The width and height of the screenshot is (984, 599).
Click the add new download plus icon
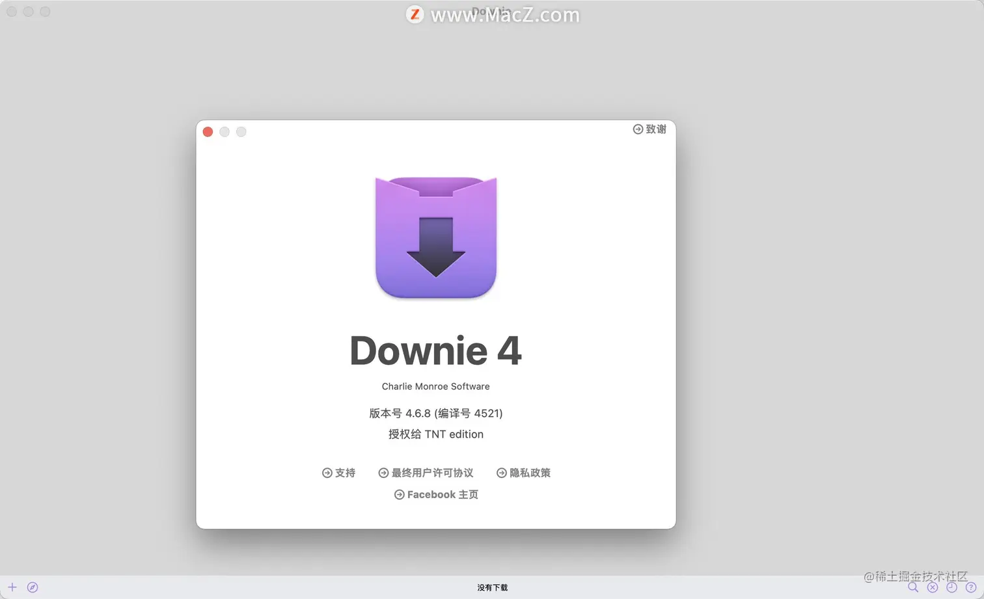tap(12, 587)
